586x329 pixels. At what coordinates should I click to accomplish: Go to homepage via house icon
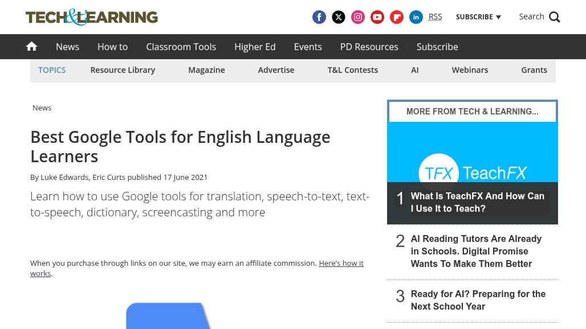(31, 46)
